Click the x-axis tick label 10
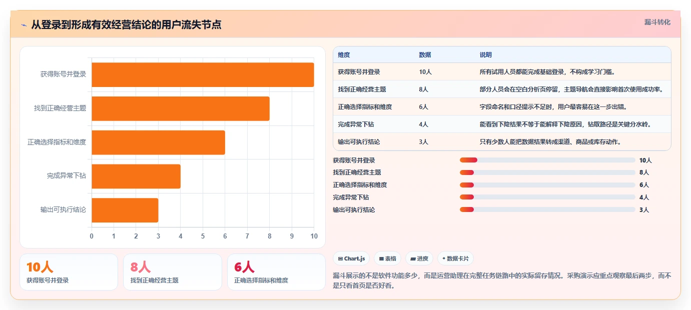 pyautogui.click(x=314, y=236)
